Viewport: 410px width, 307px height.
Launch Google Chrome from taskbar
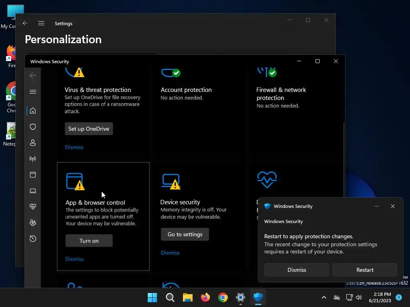tap(223, 297)
